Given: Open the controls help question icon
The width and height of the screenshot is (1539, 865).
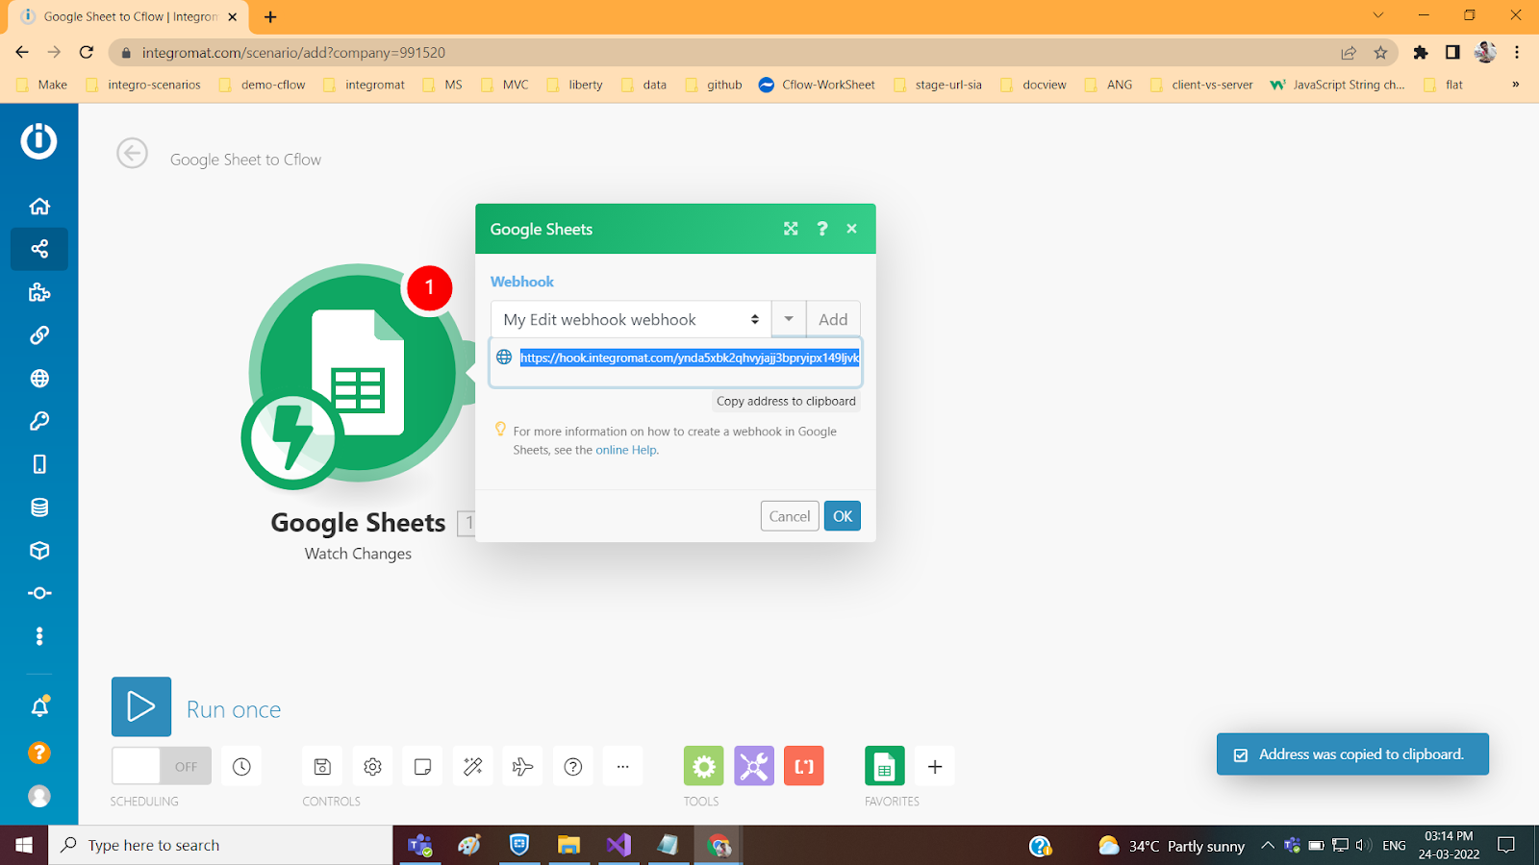Looking at the screenshot, I should (x=573, y=766).
